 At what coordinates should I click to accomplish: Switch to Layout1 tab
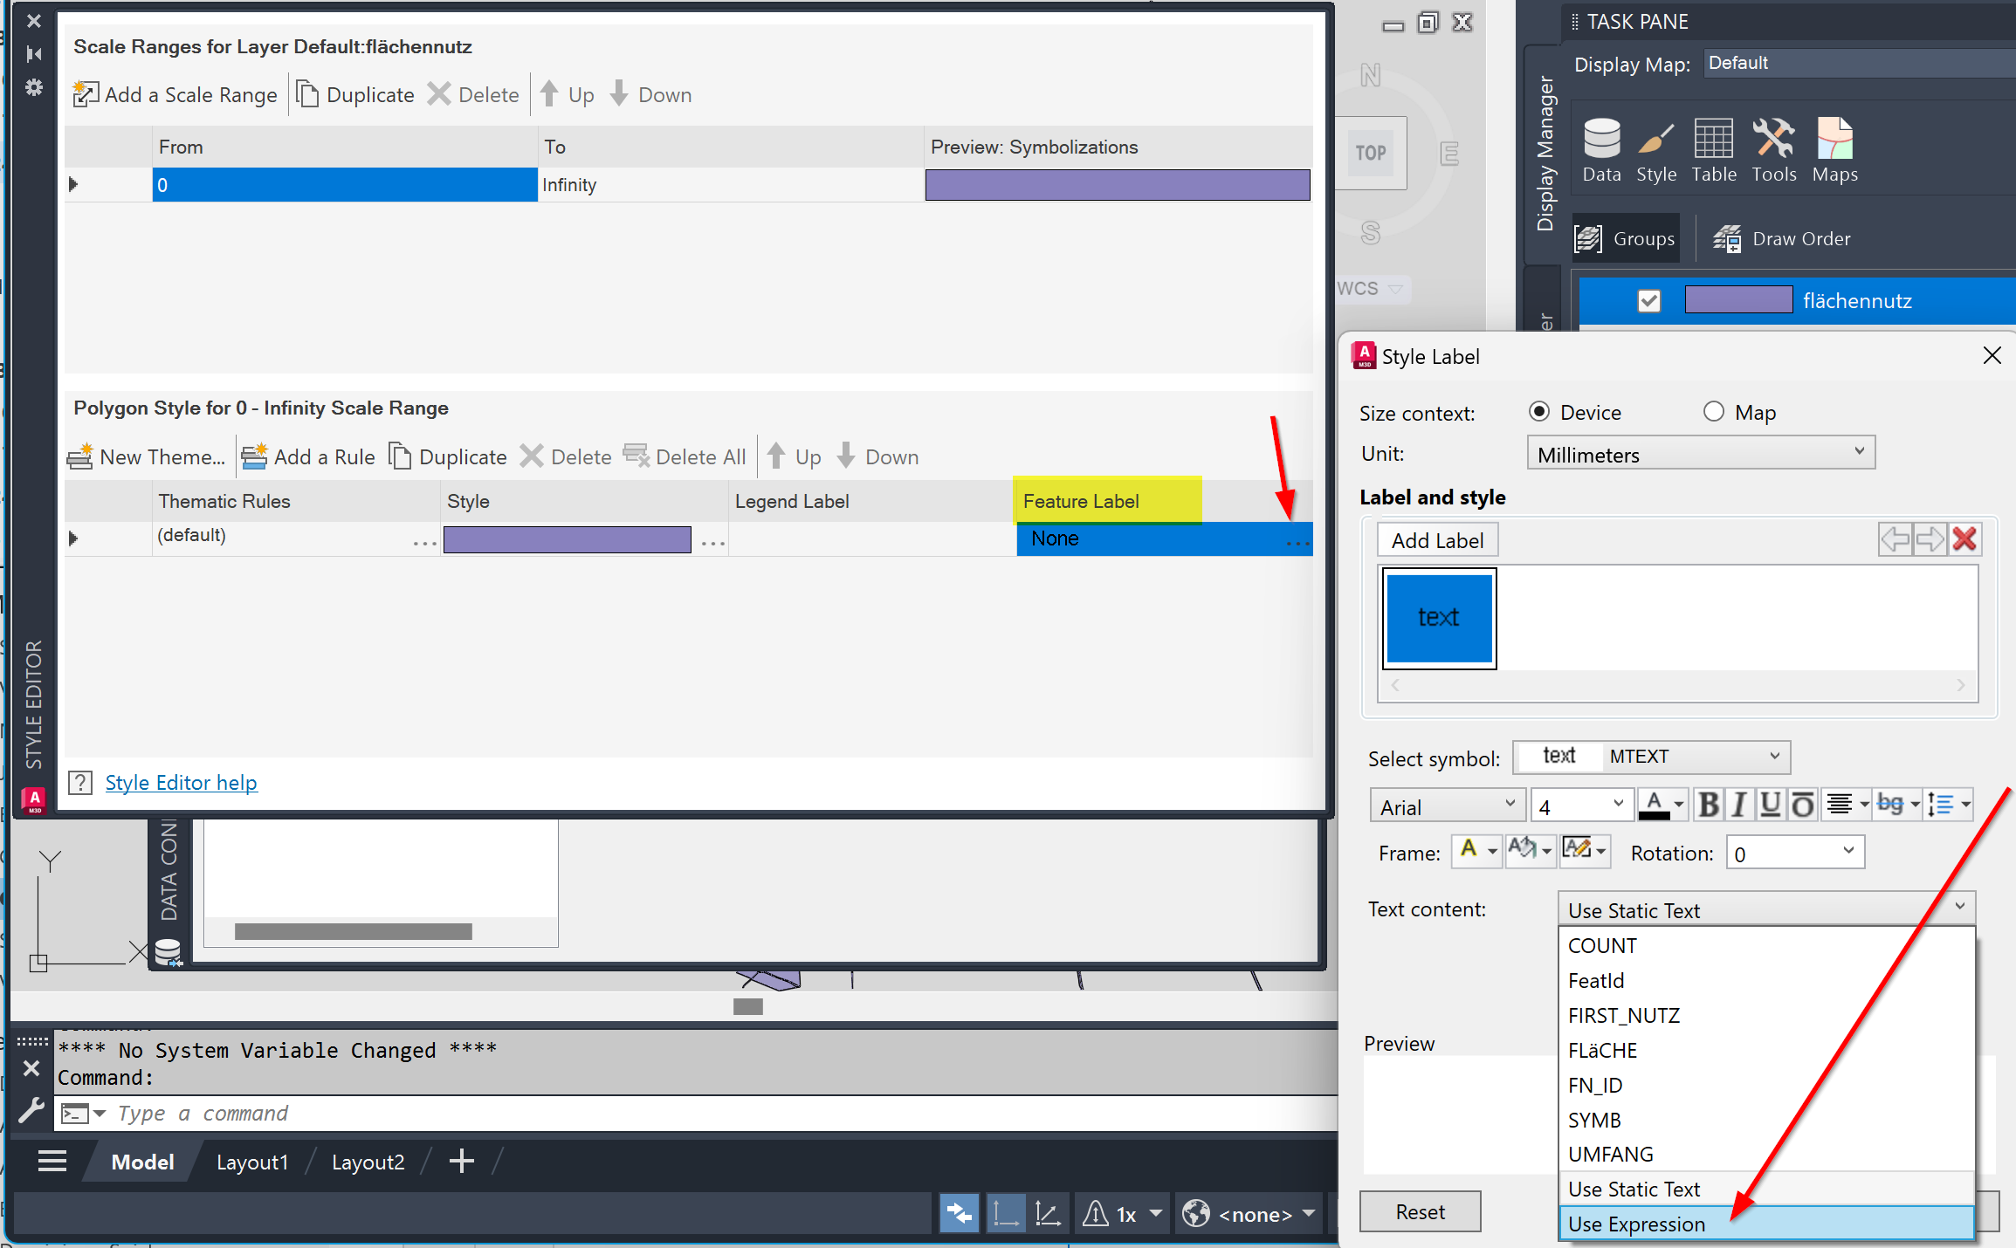pos(251,1162)
